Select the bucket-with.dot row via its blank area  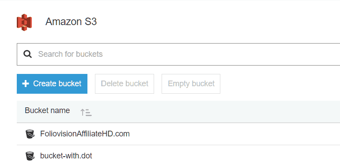pyautogui.click(x=217, y=155)
